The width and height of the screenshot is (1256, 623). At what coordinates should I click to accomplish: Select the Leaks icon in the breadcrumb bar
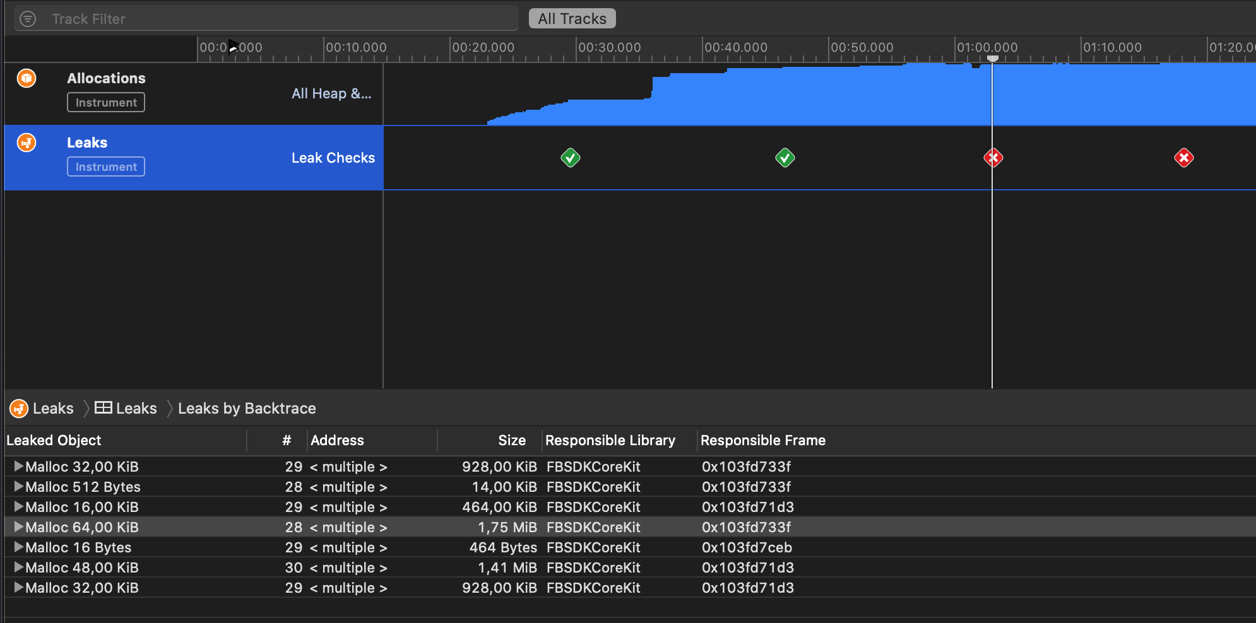coord(19,408)
